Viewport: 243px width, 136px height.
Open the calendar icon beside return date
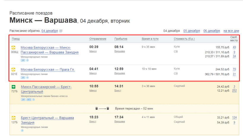click(x=61, y=31)
